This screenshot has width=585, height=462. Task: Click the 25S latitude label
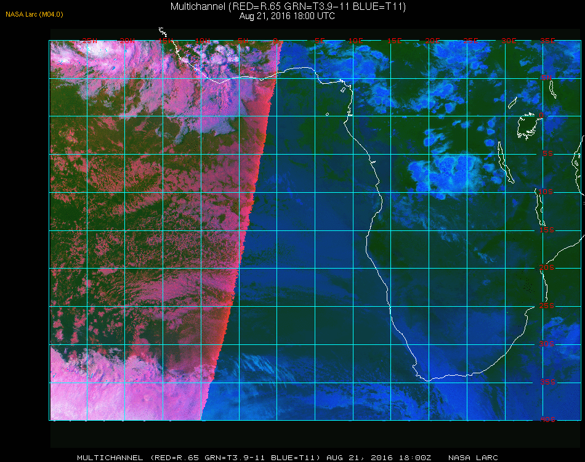point(547,306)
